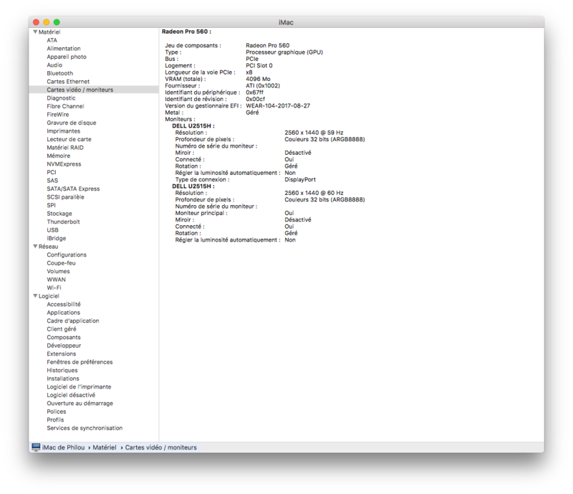Select SPI in the sidebar

click(x=51, y=205)
